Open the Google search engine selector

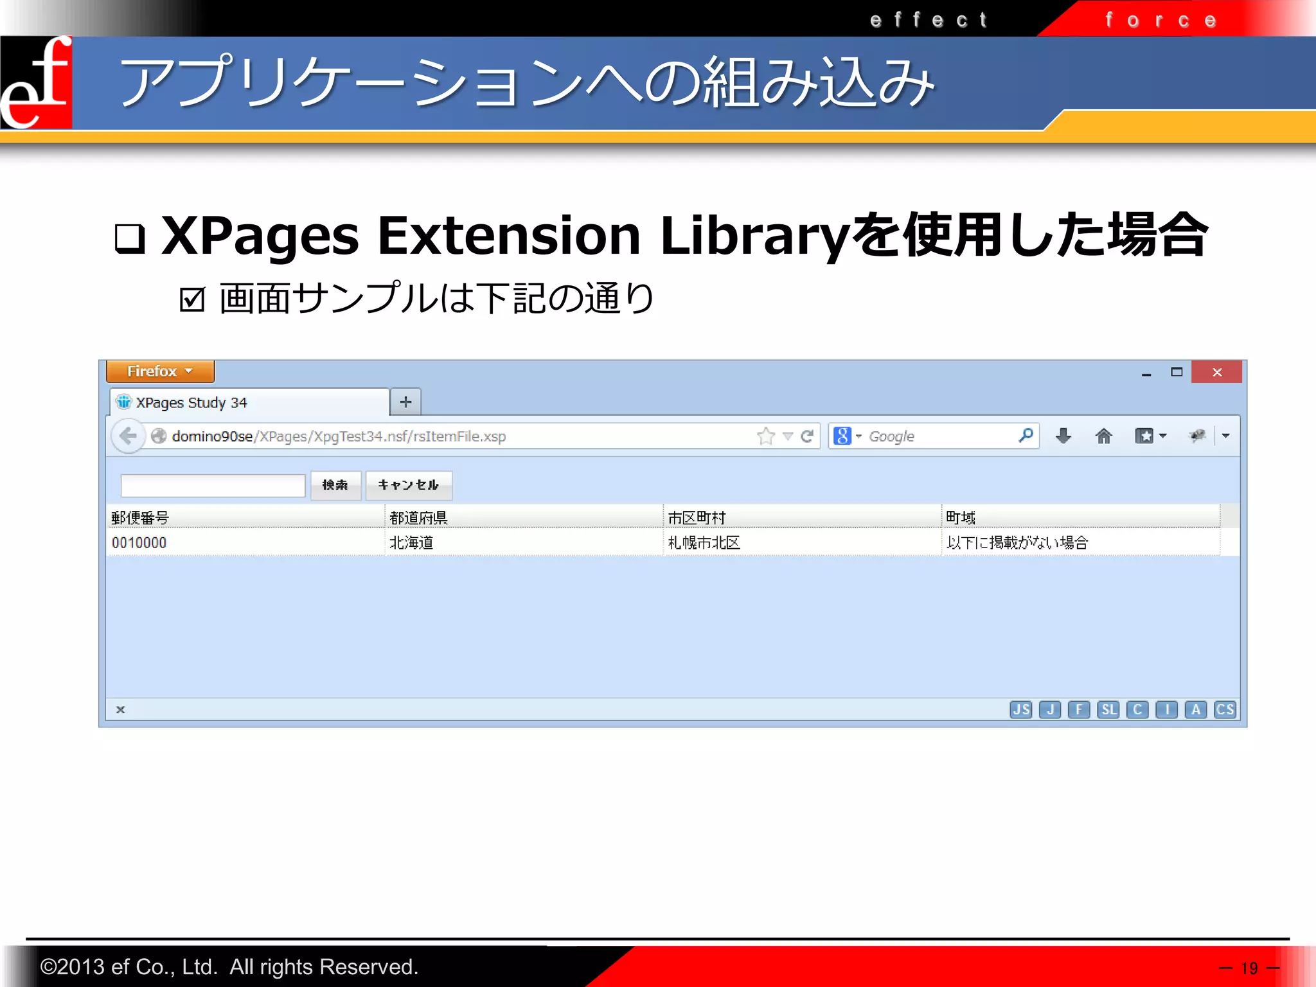click(847, 436)
